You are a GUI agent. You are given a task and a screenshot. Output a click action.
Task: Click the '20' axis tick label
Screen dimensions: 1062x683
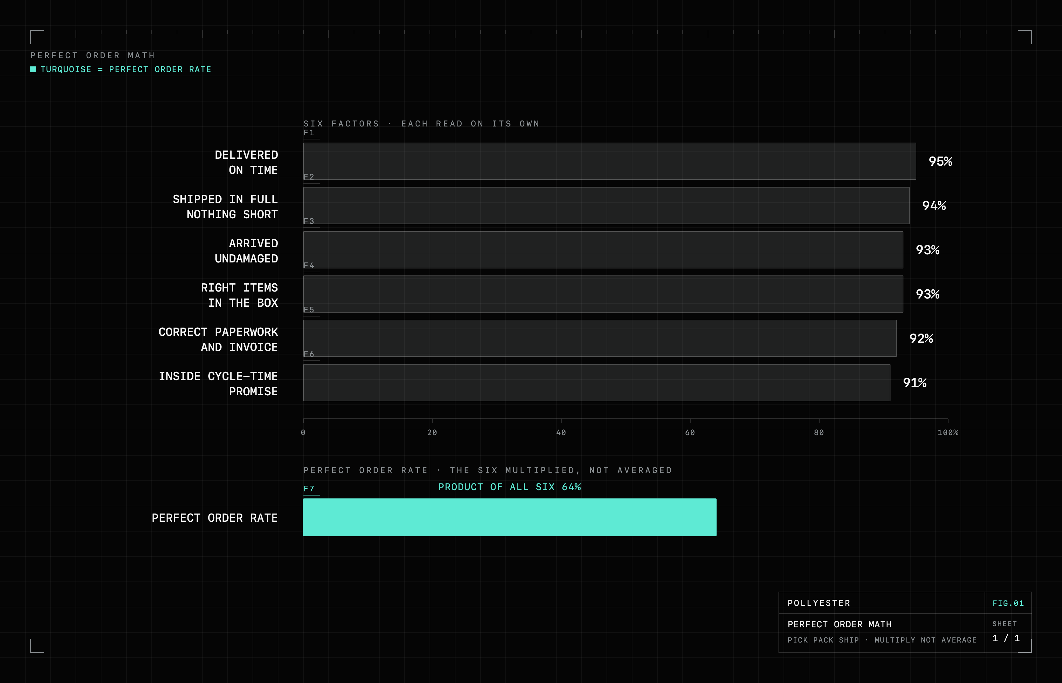point(432,433)
